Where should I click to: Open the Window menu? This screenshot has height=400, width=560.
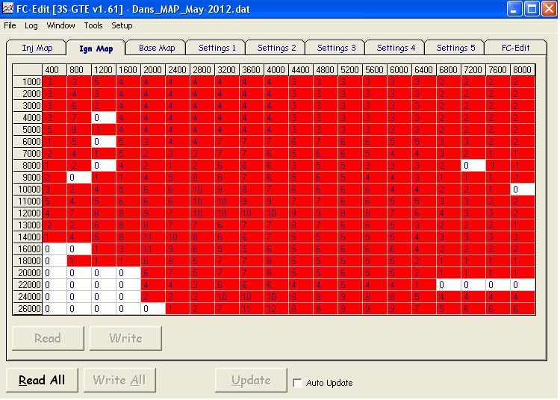coord(60,25)
